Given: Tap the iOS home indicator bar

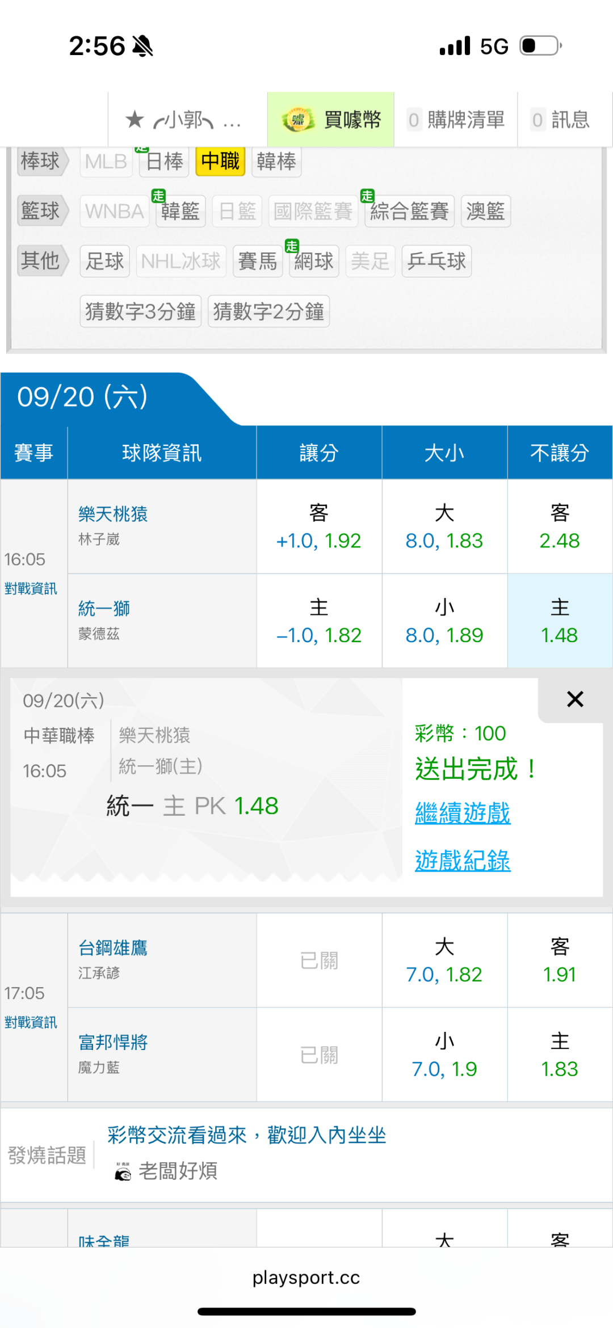Looking at the screenshot, I should coord(306,1312).
